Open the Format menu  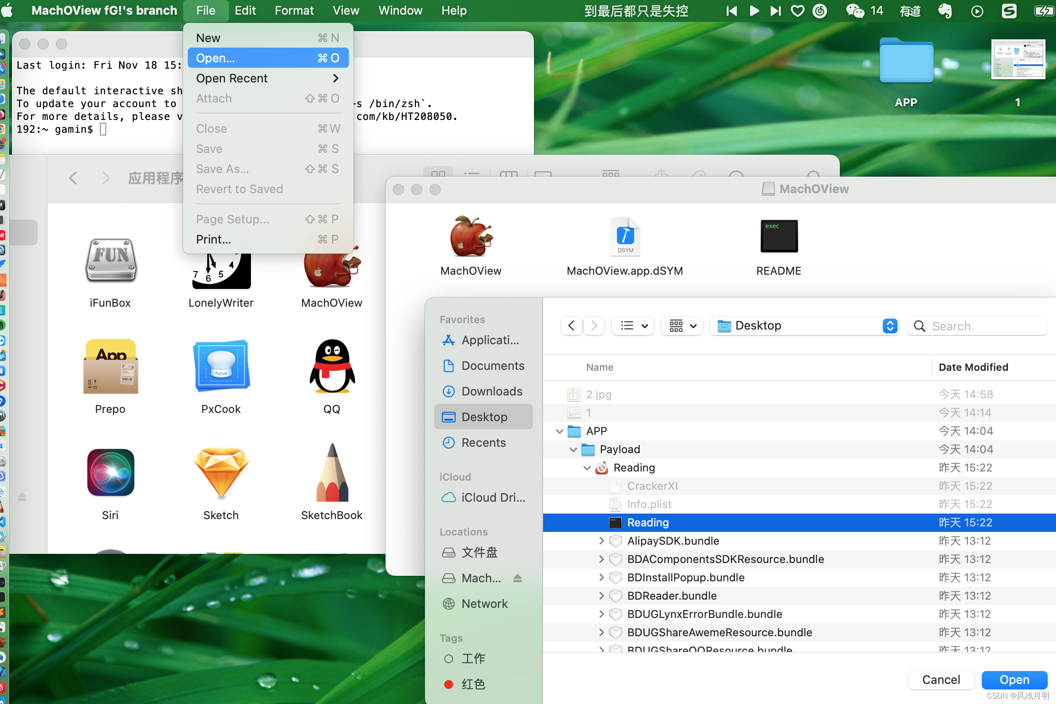294,11
